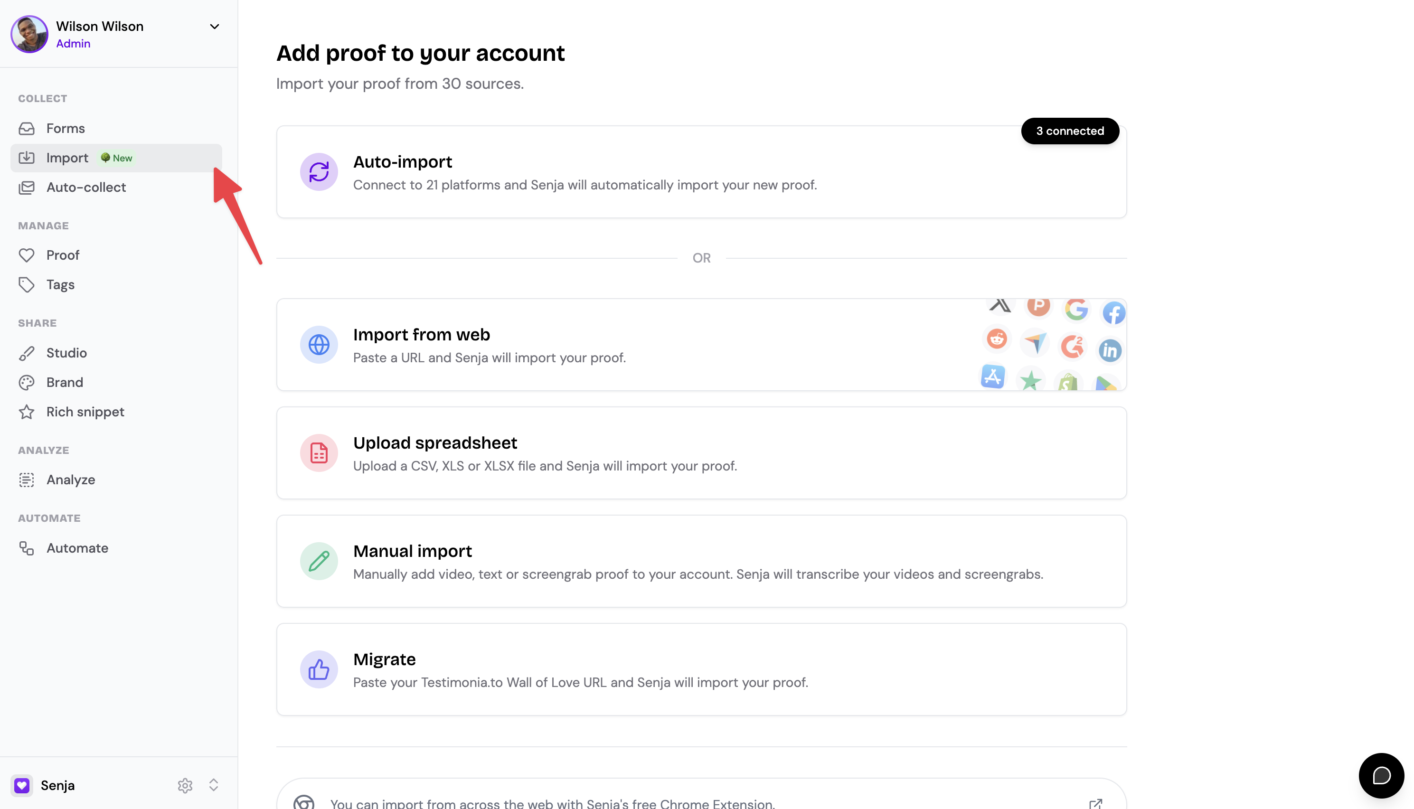Choose the Migrate option

(x=701, y=669)
